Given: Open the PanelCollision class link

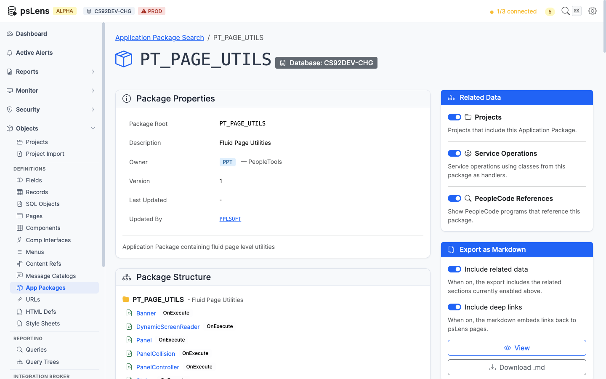Looking at the screenshot, I should (156, 354).
